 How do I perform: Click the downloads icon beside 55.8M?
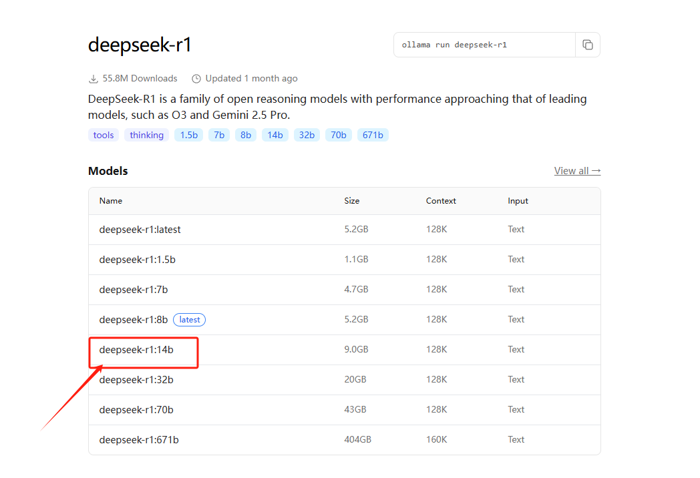(93, 78)
